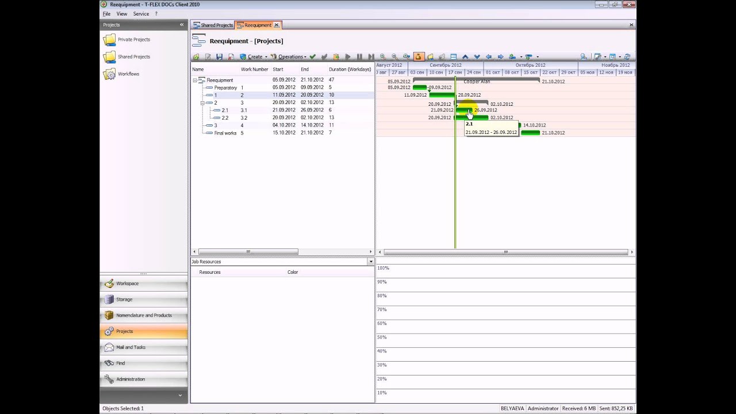Screen dimensions: 736x414
Task: Click the find user magnifier toolbar icon
Action: coord(584,57)
